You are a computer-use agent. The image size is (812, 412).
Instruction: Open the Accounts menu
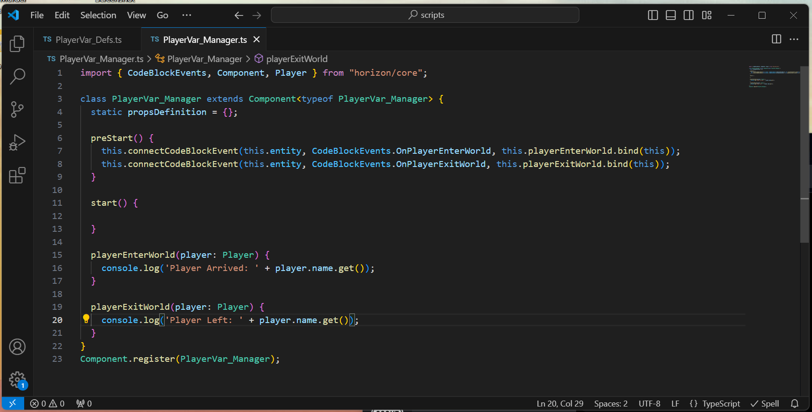point(17,347)
